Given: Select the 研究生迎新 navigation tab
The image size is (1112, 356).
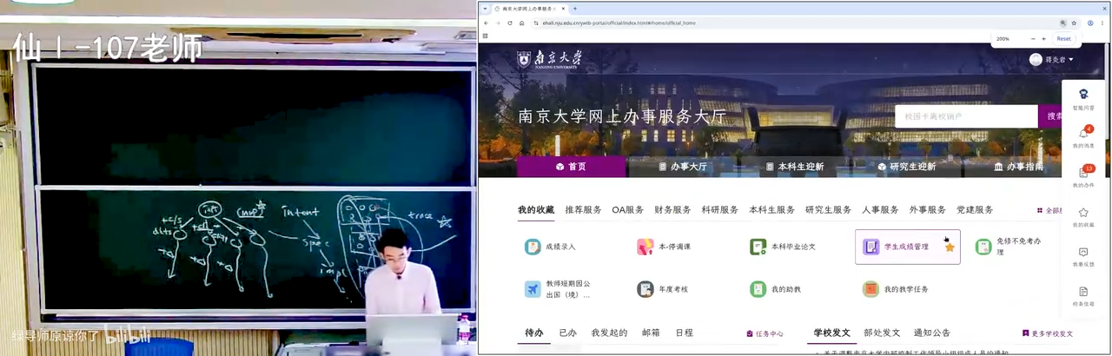Looking at the screenshot, I should click(x=906, y=167).
